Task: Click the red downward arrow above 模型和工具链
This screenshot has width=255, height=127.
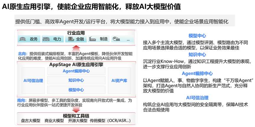Action: [76, 110]
